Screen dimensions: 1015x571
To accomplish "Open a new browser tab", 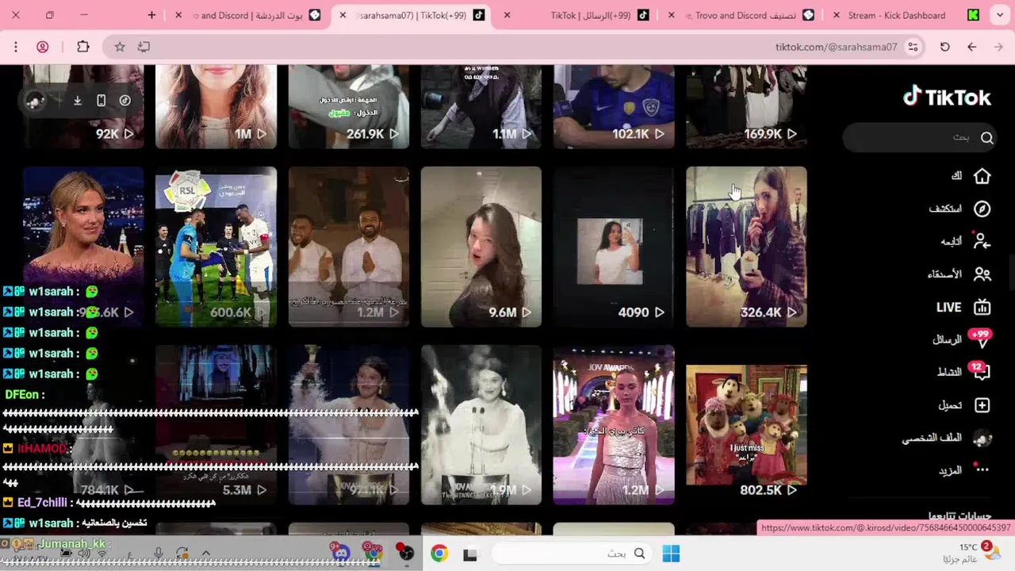I will [151, 15].
